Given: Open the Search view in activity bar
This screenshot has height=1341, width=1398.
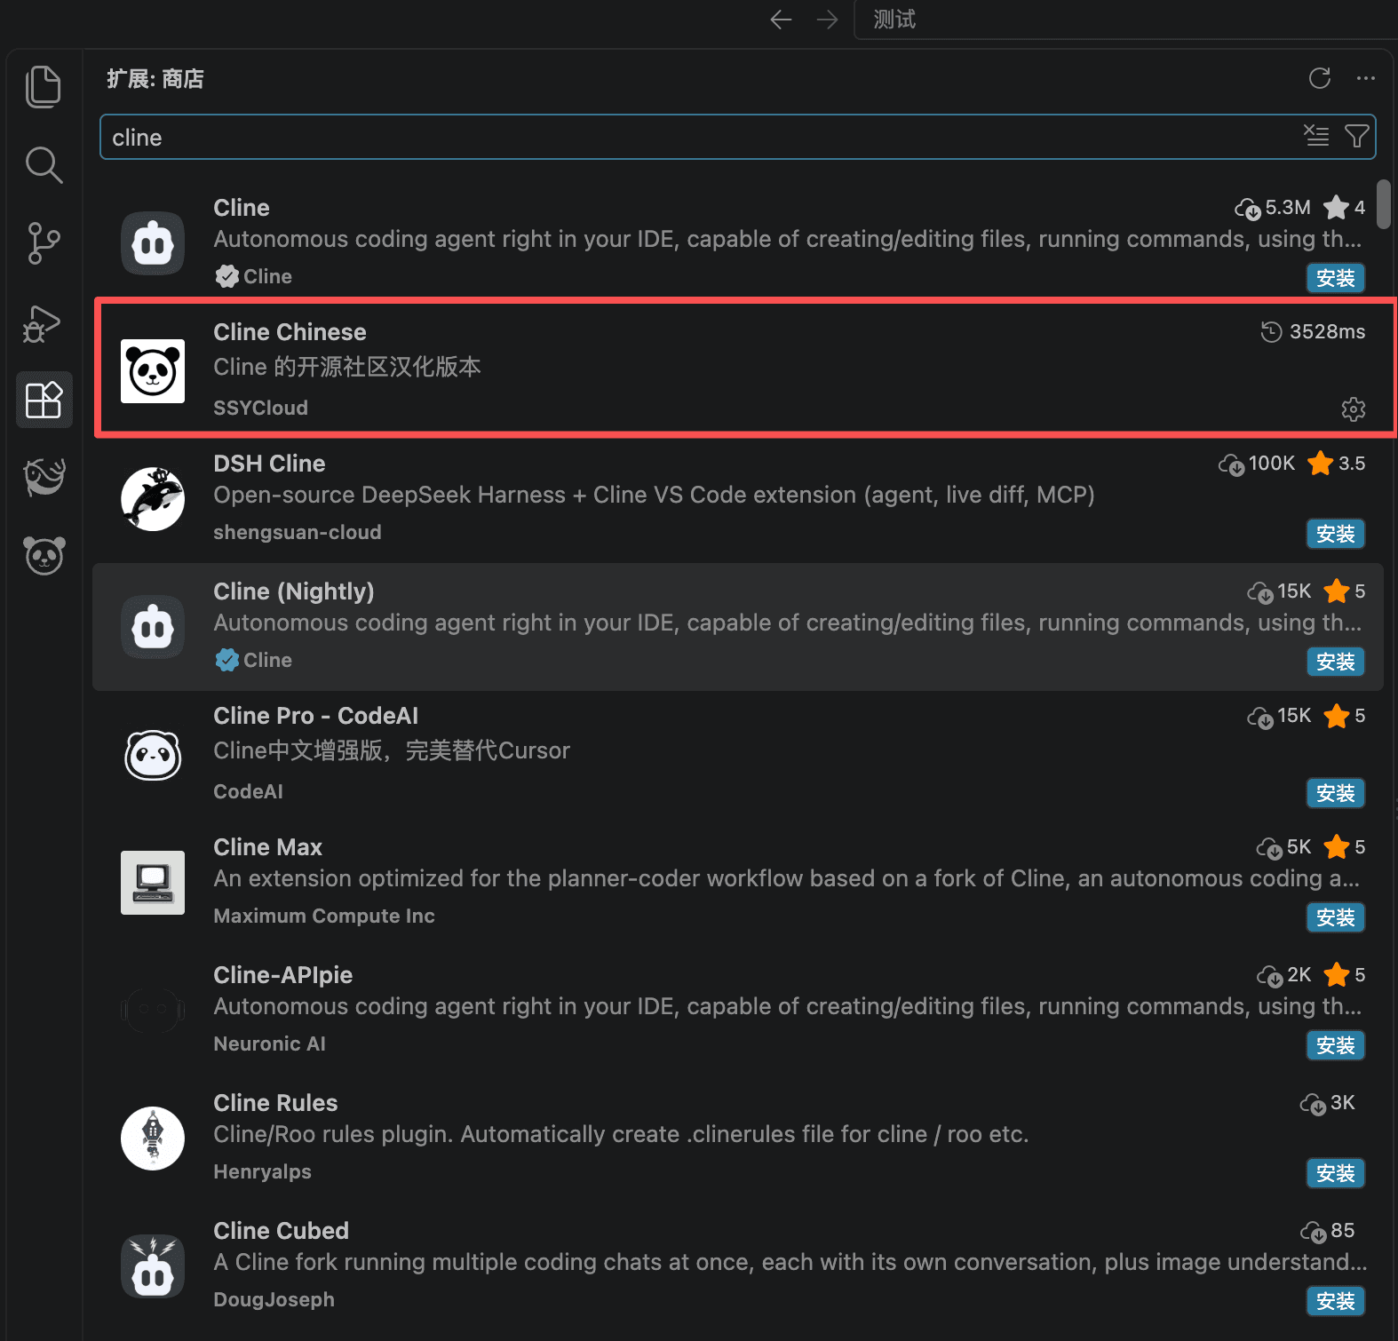Looking at the screenshot, I should point(44,165).
